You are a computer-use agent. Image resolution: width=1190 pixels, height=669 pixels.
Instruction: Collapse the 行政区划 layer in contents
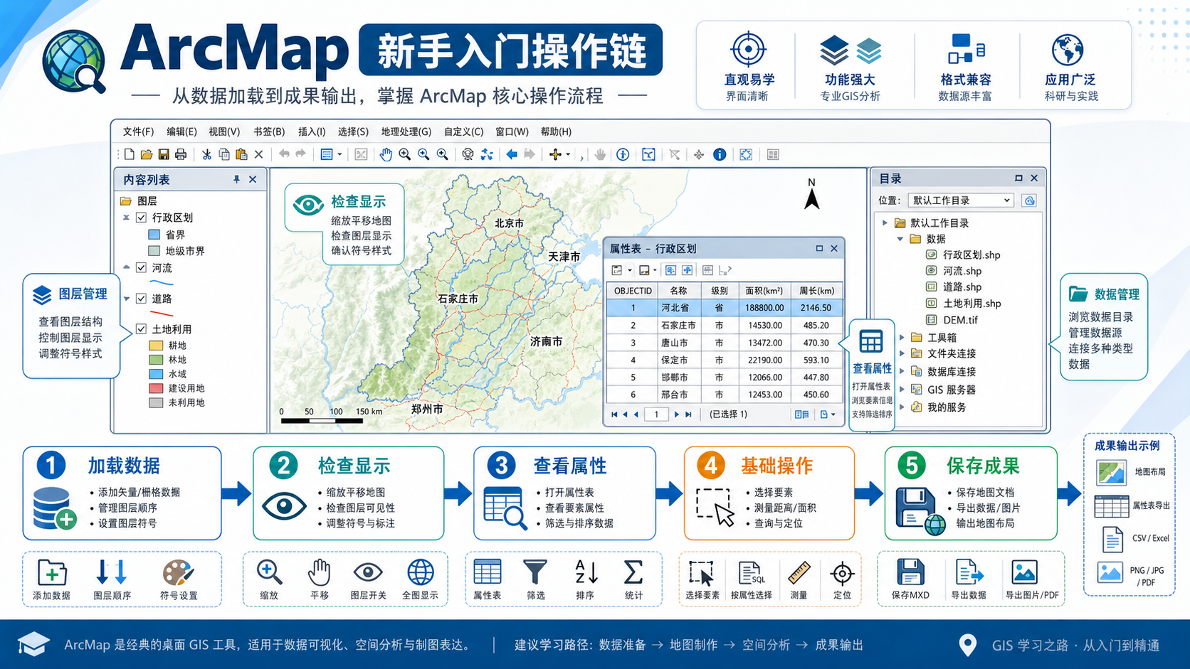[126, 218]
